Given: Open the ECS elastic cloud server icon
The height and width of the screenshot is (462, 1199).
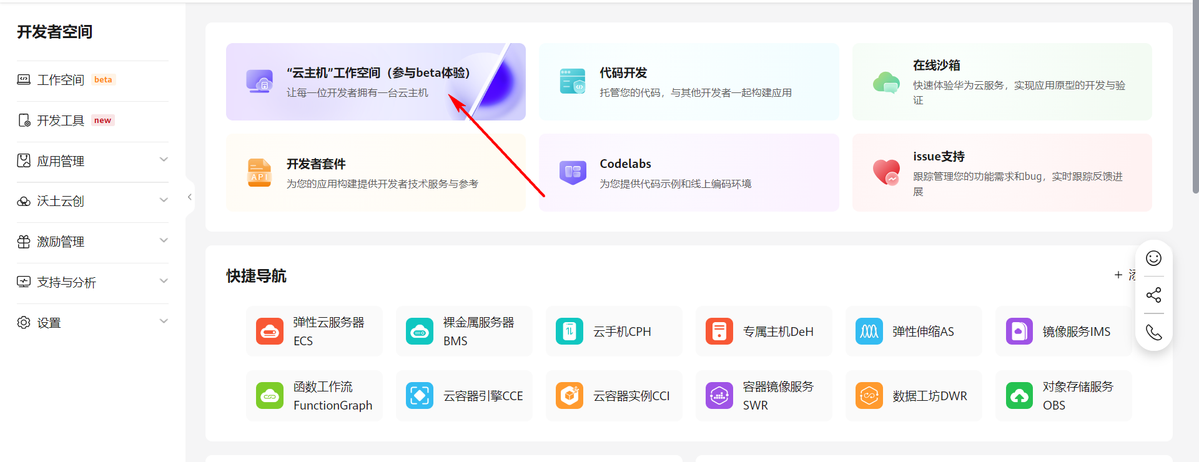Looking at the screenshot, I should click(x=270, y=332).
